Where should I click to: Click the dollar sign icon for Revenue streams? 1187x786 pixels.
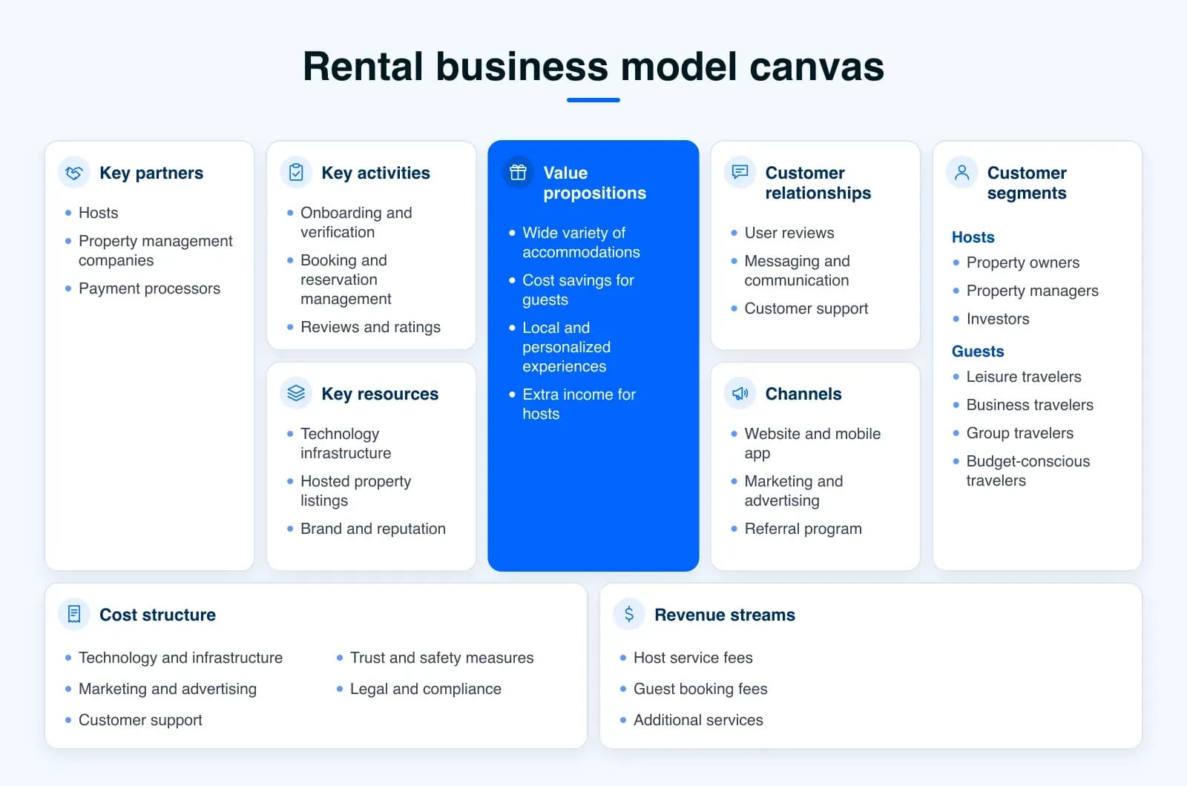[x=629, y=614]
